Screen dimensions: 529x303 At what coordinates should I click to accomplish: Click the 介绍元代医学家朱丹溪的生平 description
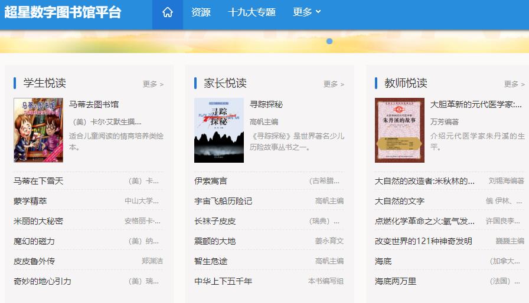click(x=478, y=141)
